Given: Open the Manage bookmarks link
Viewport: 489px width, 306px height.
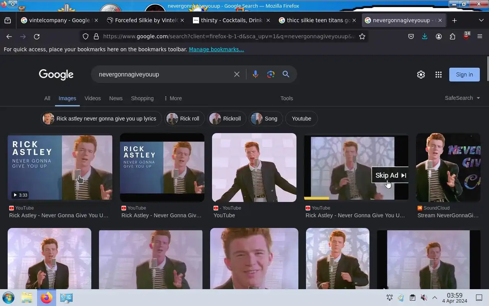Looking at the screenshot, I should click(216, 49).
